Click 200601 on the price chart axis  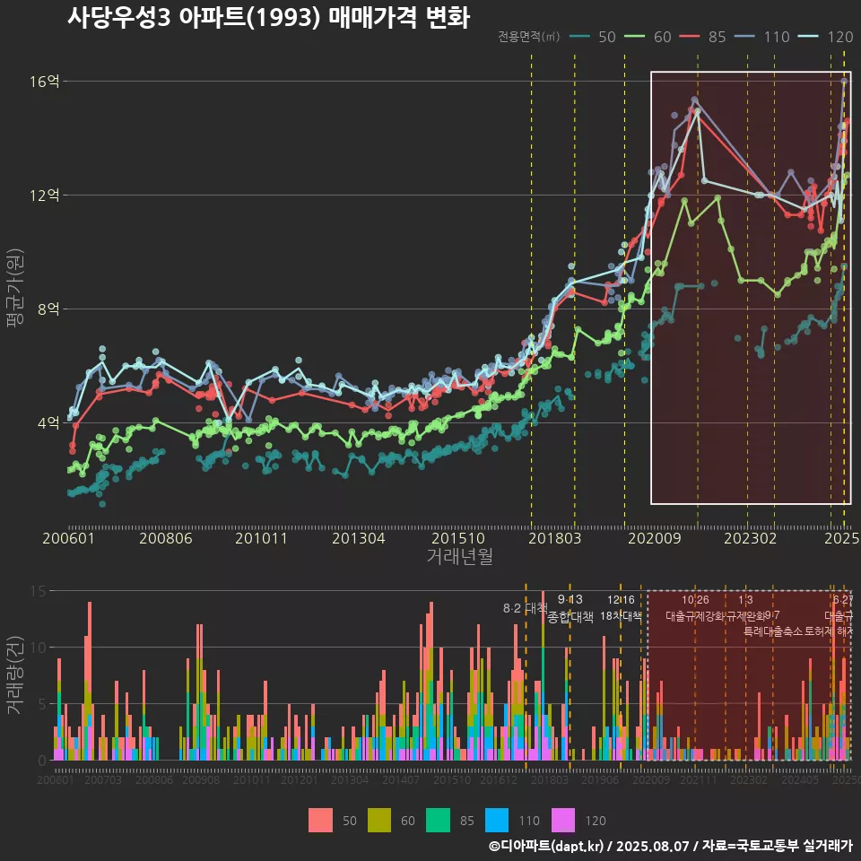pyautogui.click(x=69, y=538)
